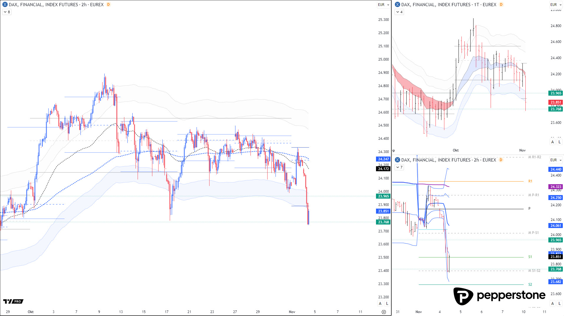Click the 25.300 level on the main price scale
Viewport: 564px width, 316px height.
click(383, 20)
